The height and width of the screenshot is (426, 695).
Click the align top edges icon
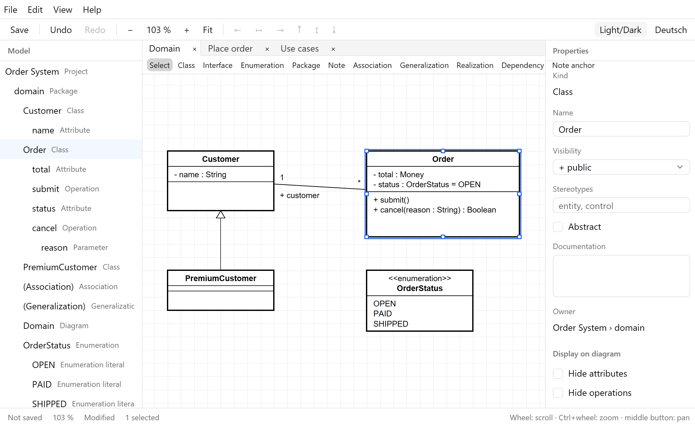[x=299, y=30]
